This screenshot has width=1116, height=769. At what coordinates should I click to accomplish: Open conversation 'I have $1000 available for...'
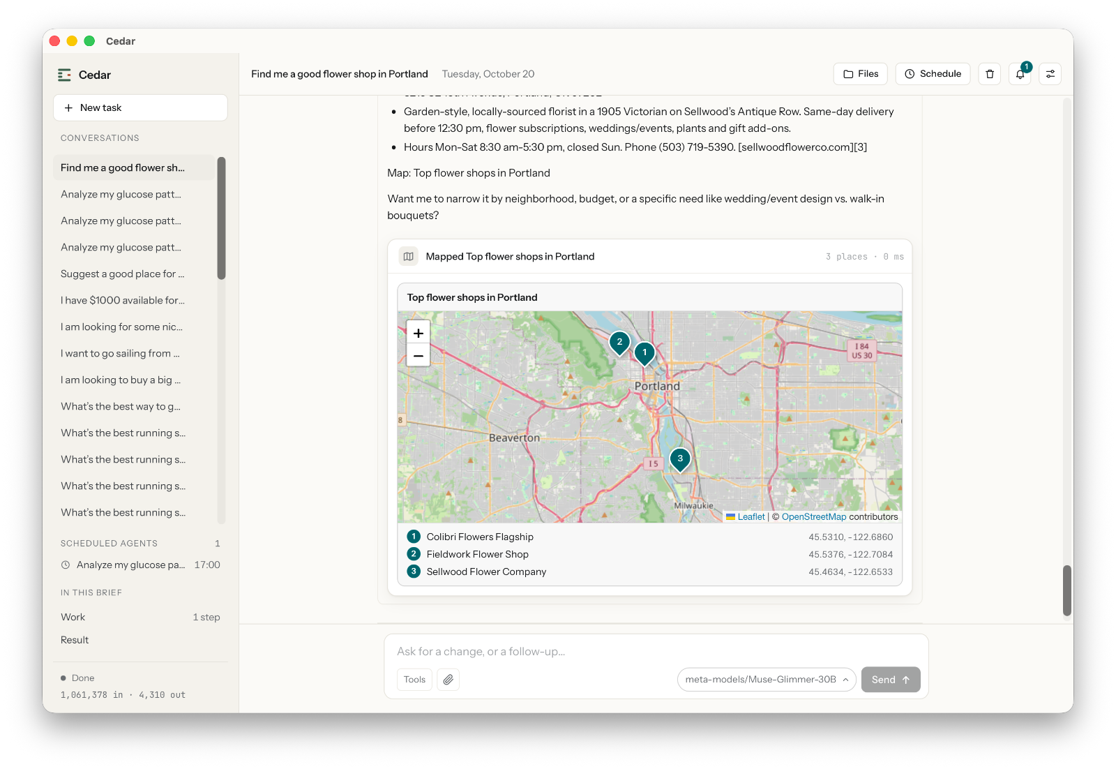click(134, 300)
